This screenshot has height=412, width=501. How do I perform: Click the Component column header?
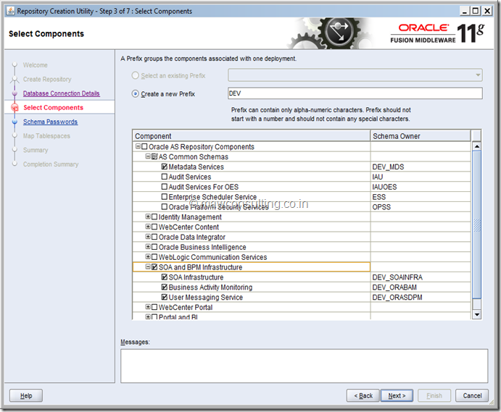[x=251, y=136]
